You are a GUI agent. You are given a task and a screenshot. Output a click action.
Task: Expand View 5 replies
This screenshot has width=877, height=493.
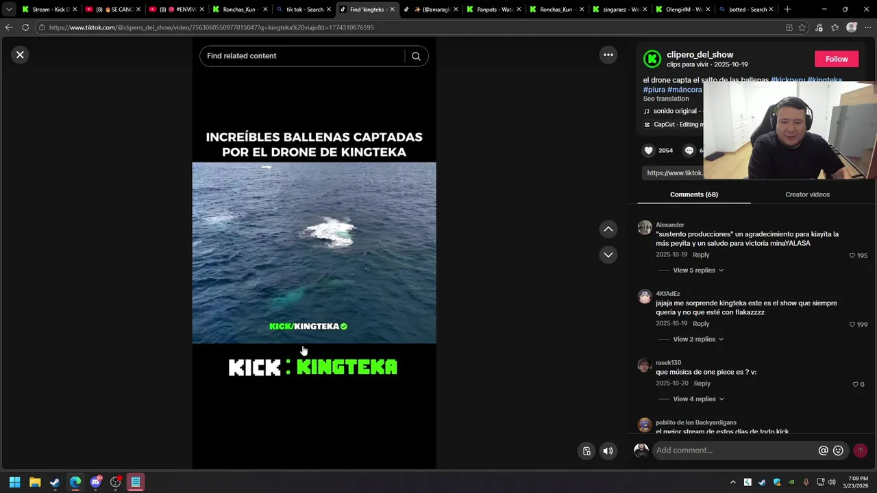(698, 270)
